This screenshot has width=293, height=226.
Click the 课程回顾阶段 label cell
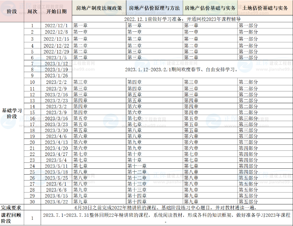coord(12,218)
